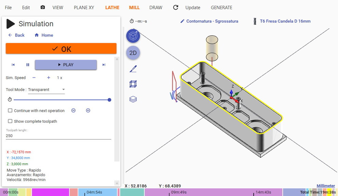The image size is (338, 196).
Task: Jump to previous operation circle icon
Action: pyautogui.click(x=73, y=110)
